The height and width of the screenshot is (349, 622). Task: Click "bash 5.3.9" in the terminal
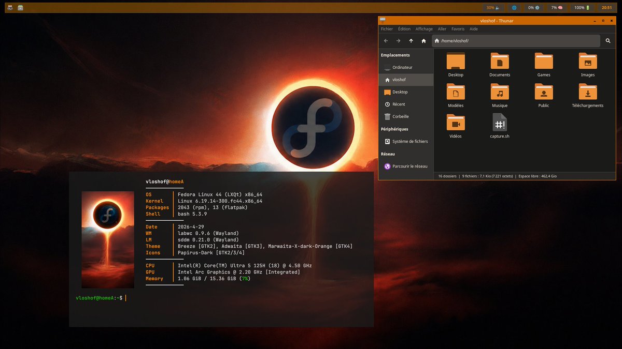[192, 214]
